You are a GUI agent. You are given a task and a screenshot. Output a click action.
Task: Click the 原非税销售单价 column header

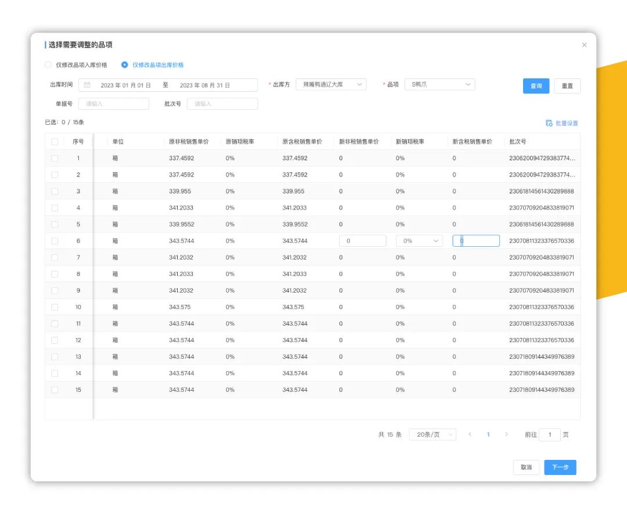click(189, 142)
